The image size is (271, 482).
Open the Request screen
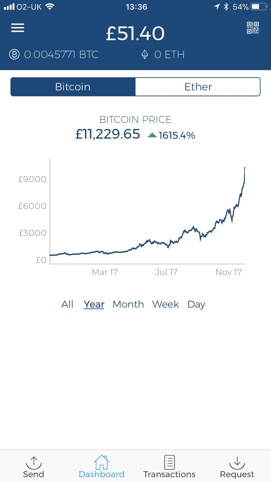pyautogui.click(x=237, y=467)
